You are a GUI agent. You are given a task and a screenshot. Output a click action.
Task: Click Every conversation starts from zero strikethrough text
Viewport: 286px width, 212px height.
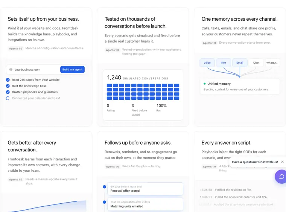click(x=245, y=43)
